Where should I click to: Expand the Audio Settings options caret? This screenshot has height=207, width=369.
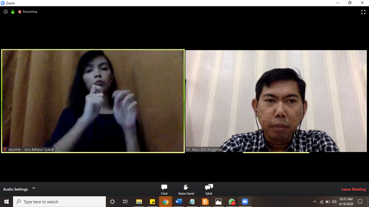(34, 188)
